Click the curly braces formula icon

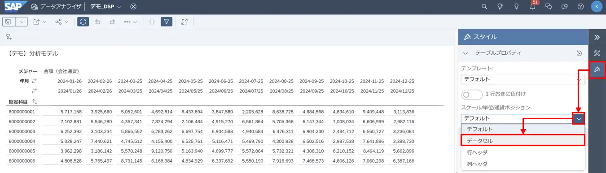click(x=152, y=22)
